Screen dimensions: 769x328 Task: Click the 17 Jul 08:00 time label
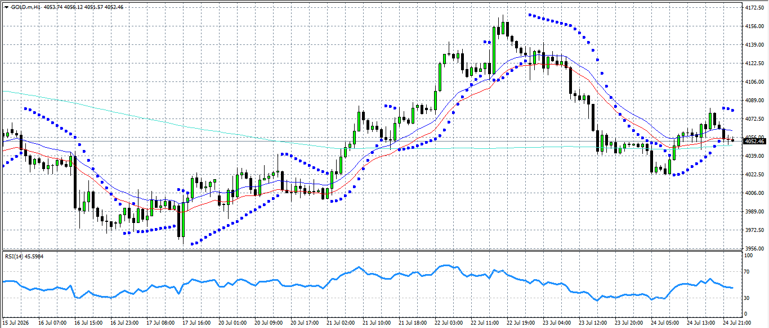coord(161,324)
